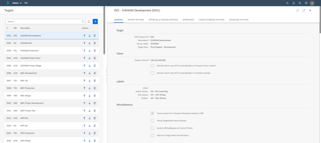Click the W01 label in top bar
The height and width of the screenshot is (143, 321).
tap(26, 3)
